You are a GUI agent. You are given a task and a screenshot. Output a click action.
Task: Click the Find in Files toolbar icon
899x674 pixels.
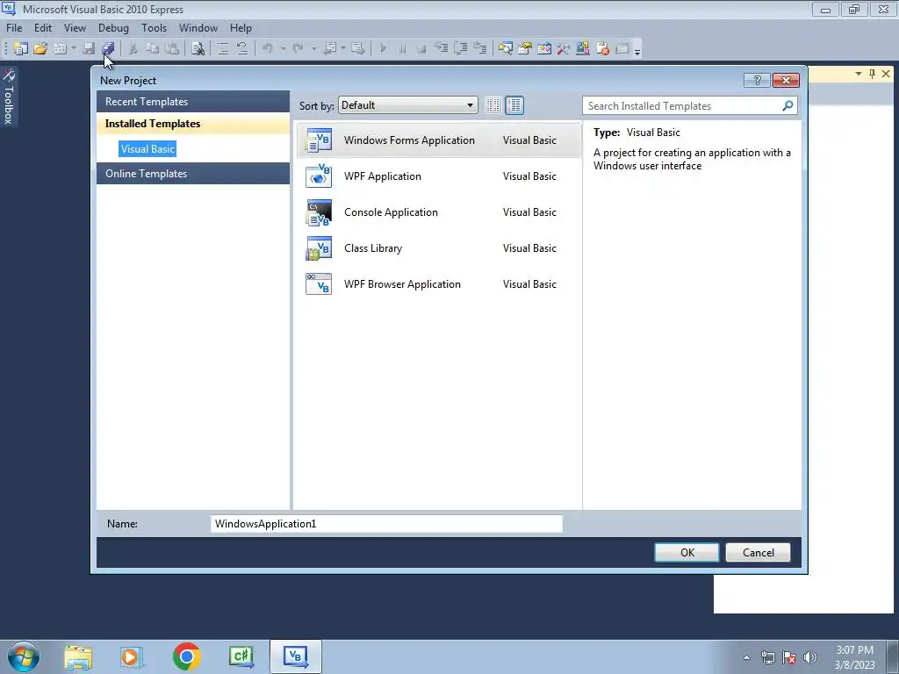[x=198, y=49]
